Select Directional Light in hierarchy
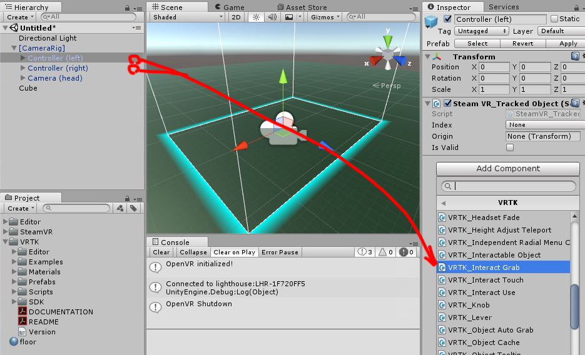Viewport: 585px width, 355px height. point(48,38)
